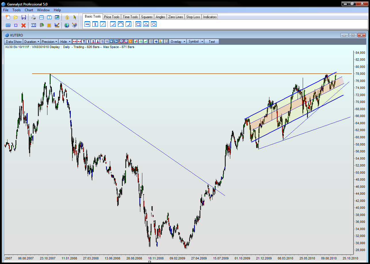370x264 pixels.
Task: Click the red X delete icon
Action: 24,25
